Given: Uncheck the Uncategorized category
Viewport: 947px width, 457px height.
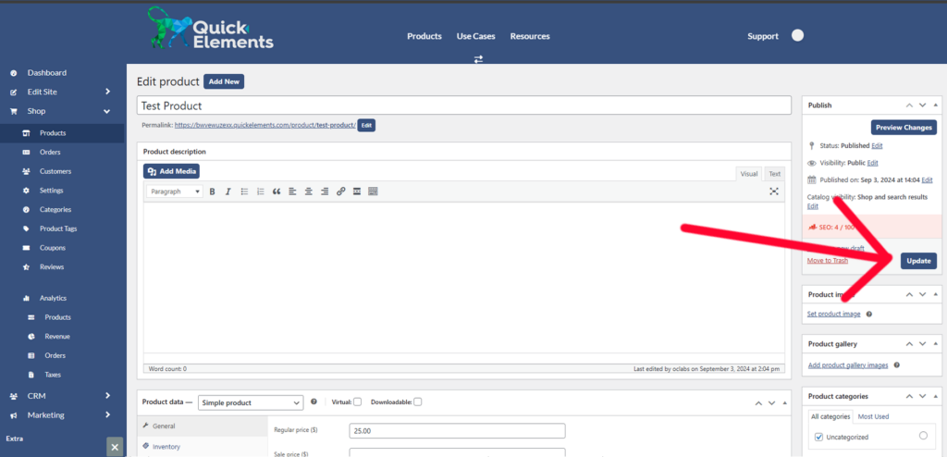Looking at the screenshot, I should pos(818,437).
